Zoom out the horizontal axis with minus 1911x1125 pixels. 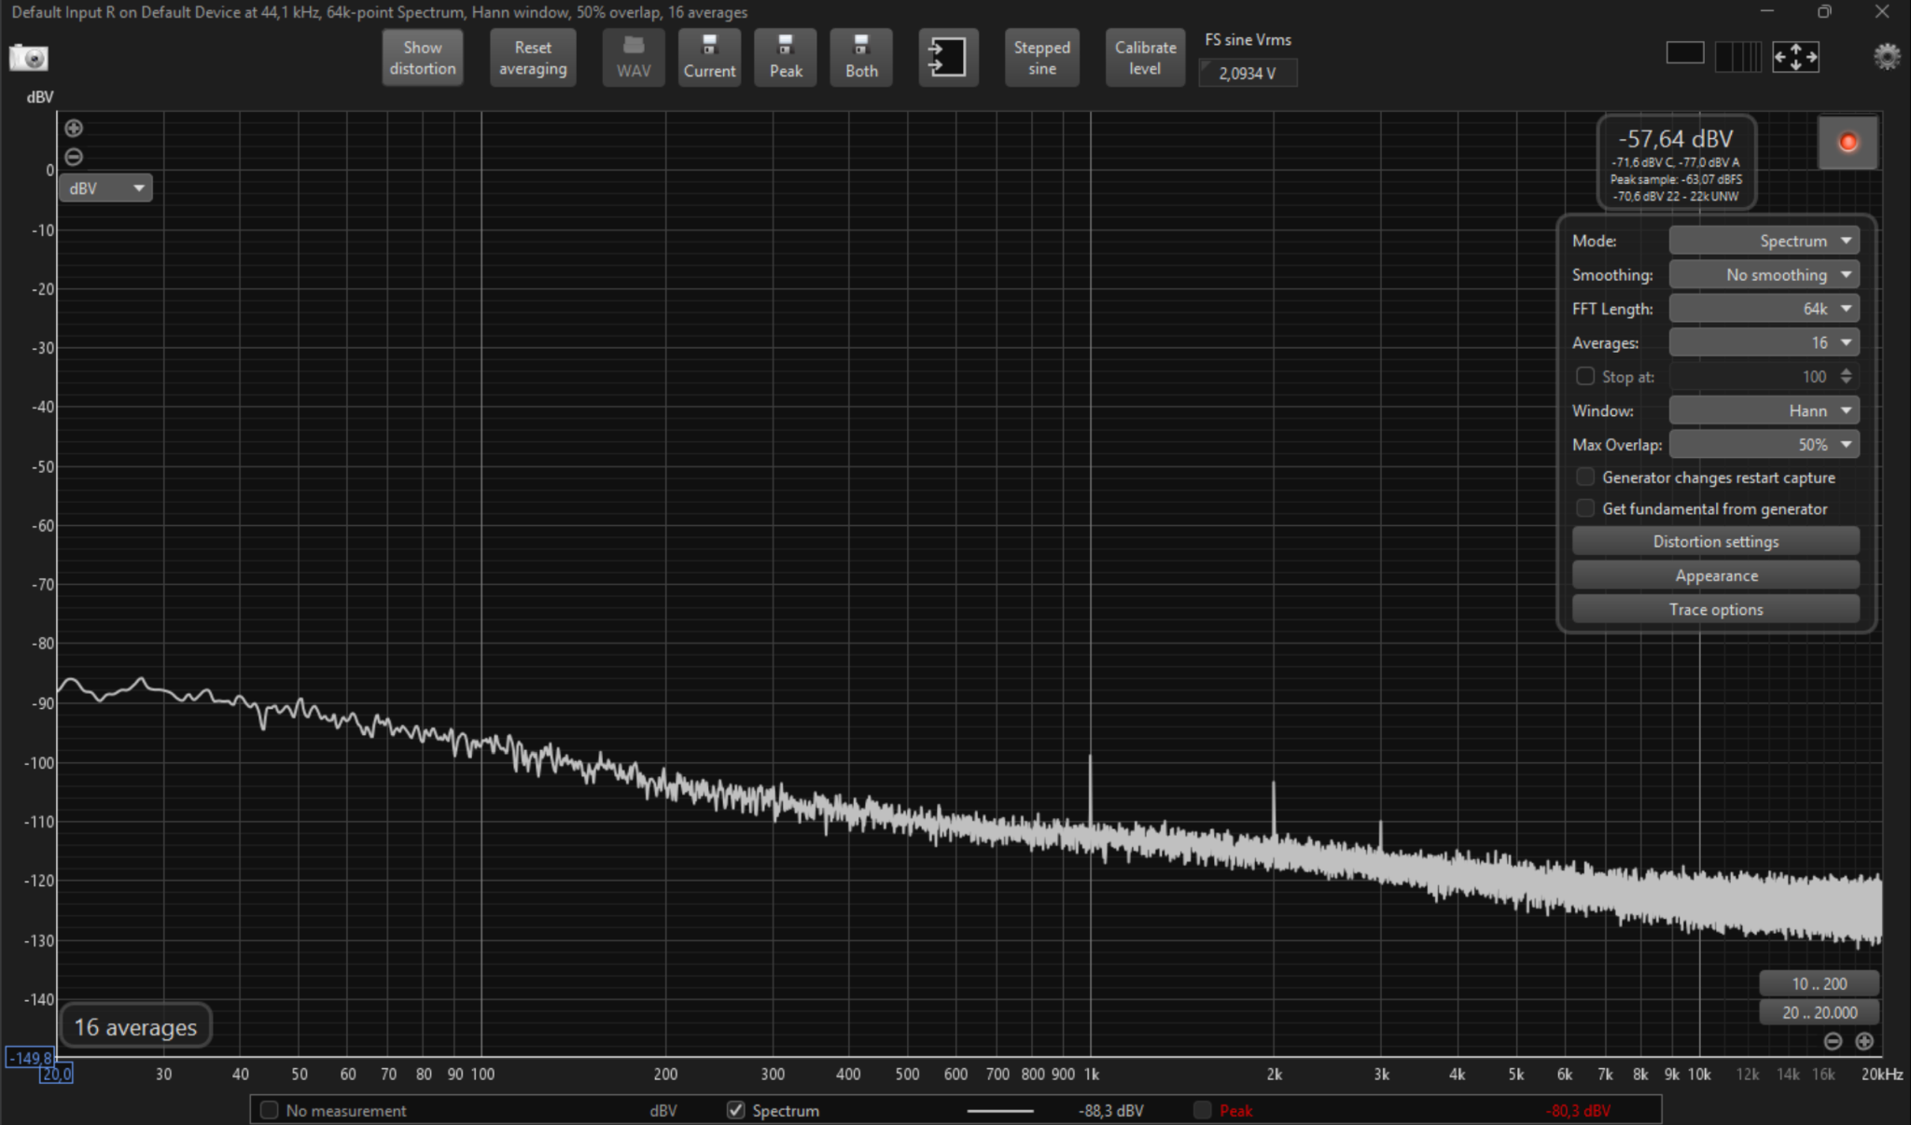pos(1833,1041)
